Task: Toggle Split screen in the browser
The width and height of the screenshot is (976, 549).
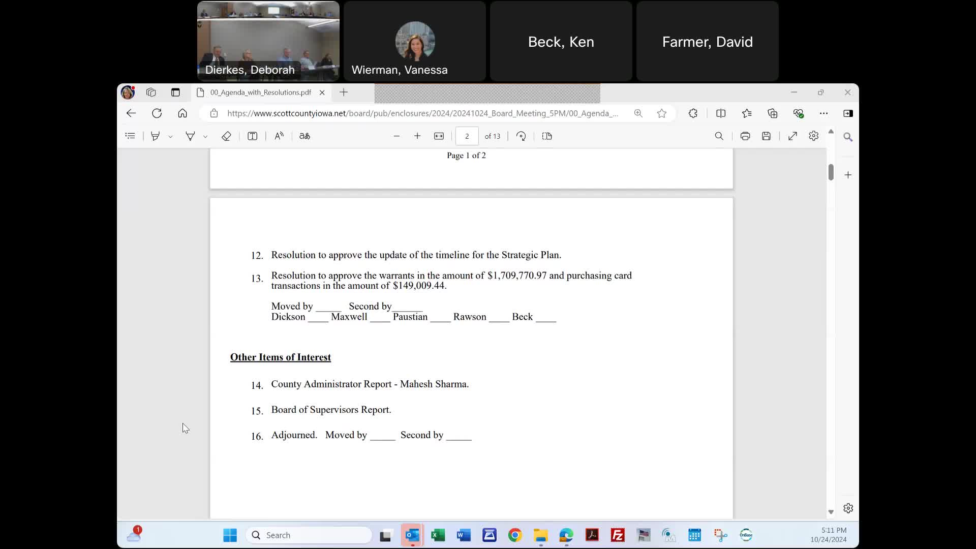Action: point(721,113)
